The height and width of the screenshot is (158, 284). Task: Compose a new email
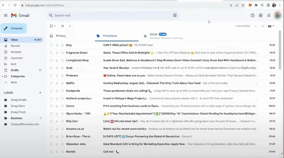click(14, 29)
